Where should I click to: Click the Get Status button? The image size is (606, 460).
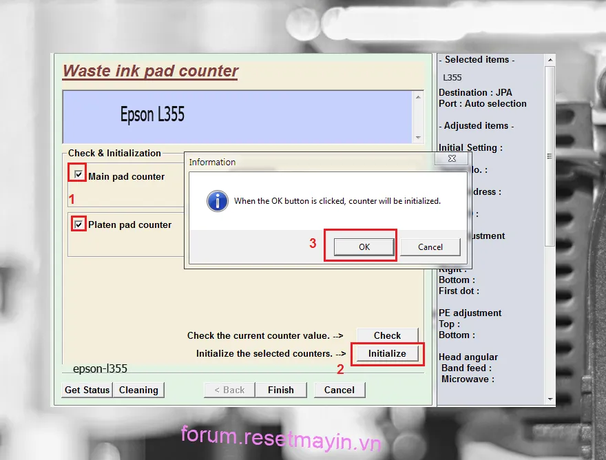tap(87, 390)
